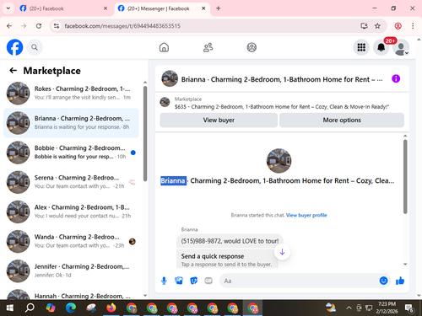Click the address bar URL
Image resolution: width=422 pixels, height=316 pixels.
pos(122,26)
